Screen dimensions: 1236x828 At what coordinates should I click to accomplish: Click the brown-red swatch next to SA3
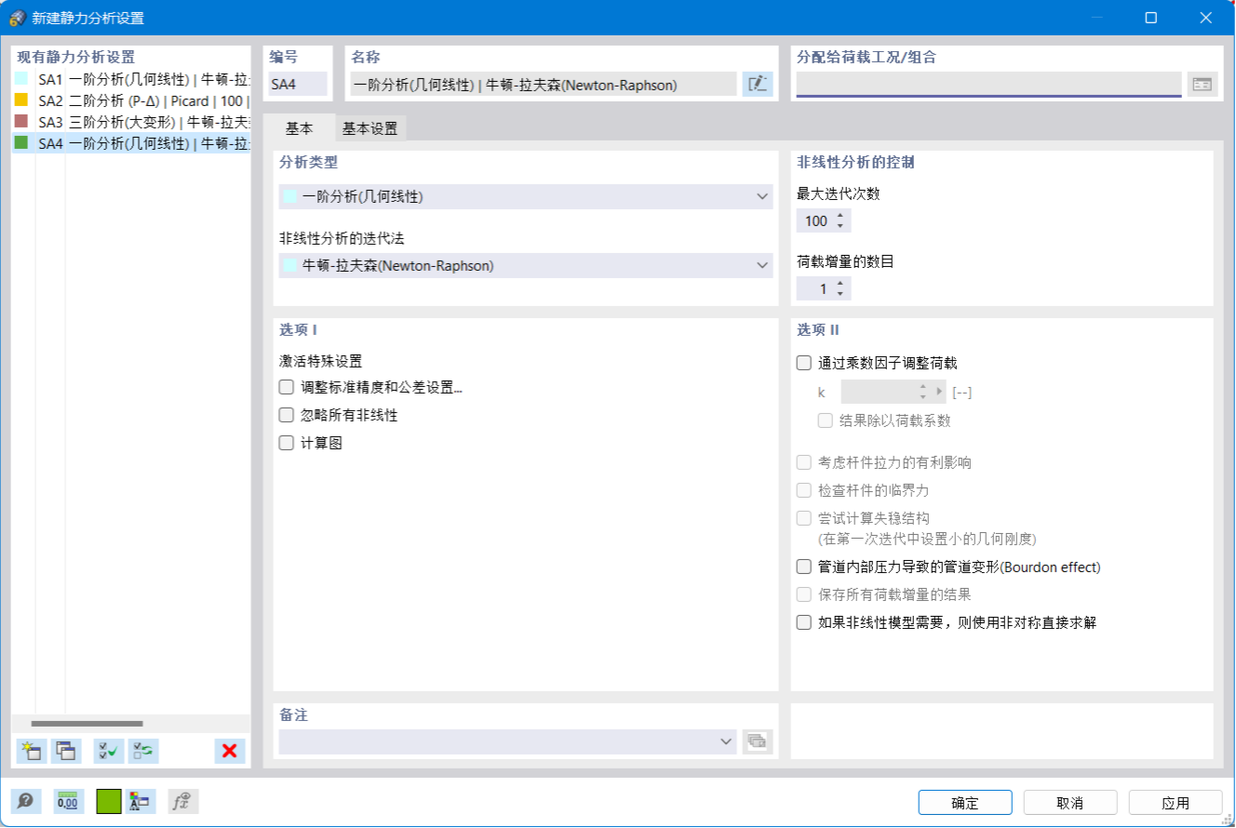(x=21, y=121)
